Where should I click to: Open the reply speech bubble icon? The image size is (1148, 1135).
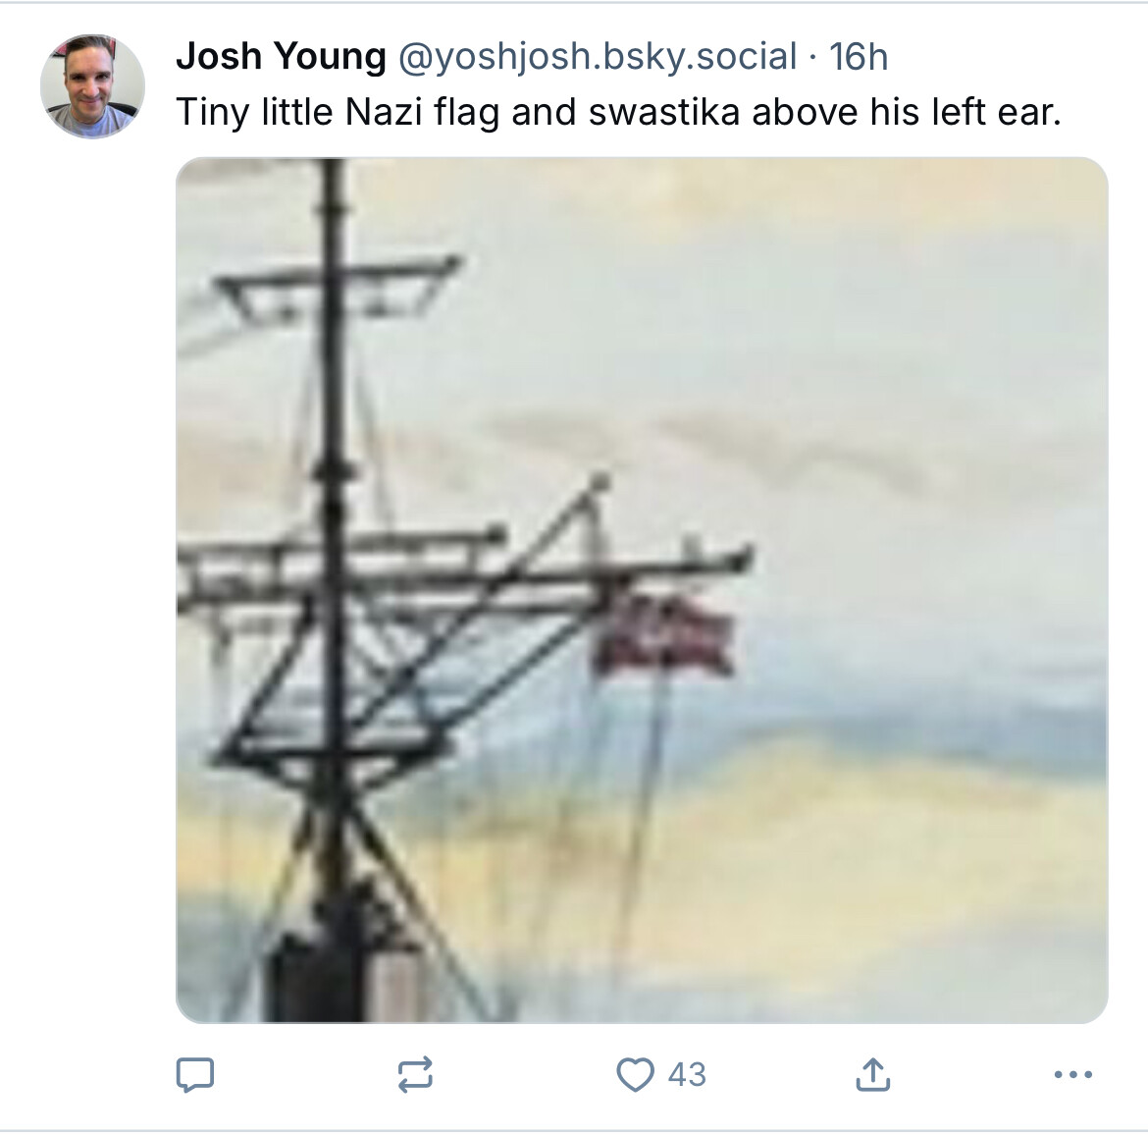point(194,1075)
